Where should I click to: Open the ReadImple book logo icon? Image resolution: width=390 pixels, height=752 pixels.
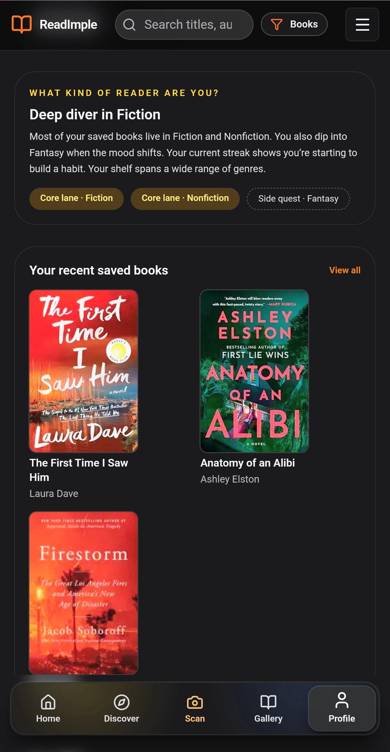[21, 24]
